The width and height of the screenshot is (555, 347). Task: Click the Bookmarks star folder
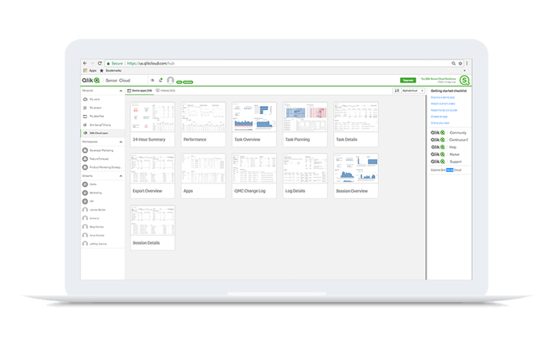point(111,71)
